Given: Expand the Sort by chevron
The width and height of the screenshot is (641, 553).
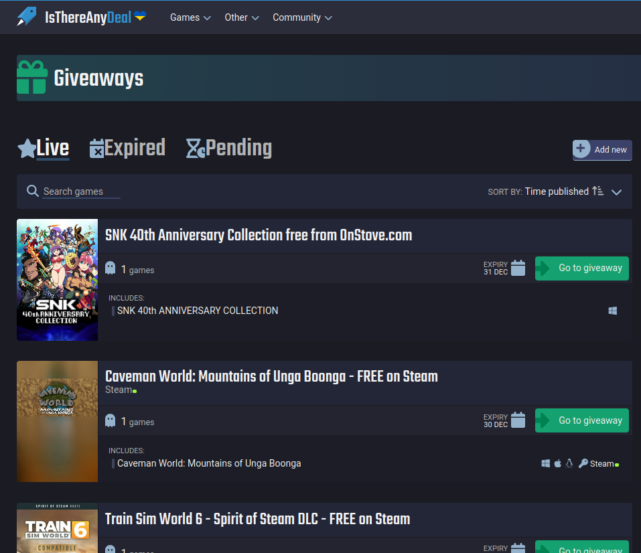Looking at the screenshot, I should pyautogui.click(x=616, y=191).
